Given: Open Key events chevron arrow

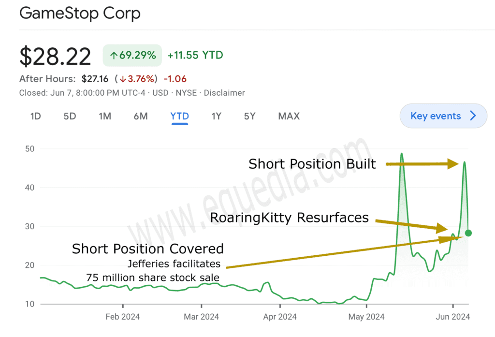Looking at the screenshot, I should [473, 116].
